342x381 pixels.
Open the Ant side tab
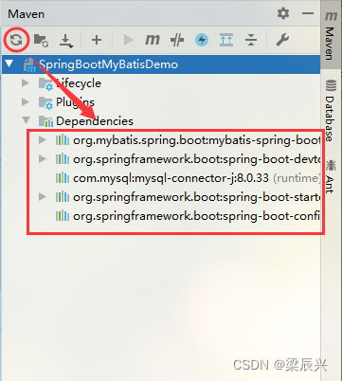pyautogui.click(x=331, y=177)
